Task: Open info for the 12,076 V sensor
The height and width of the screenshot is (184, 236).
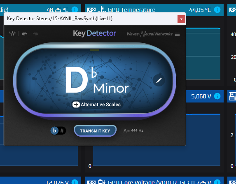Action: [x=75, y=182]
